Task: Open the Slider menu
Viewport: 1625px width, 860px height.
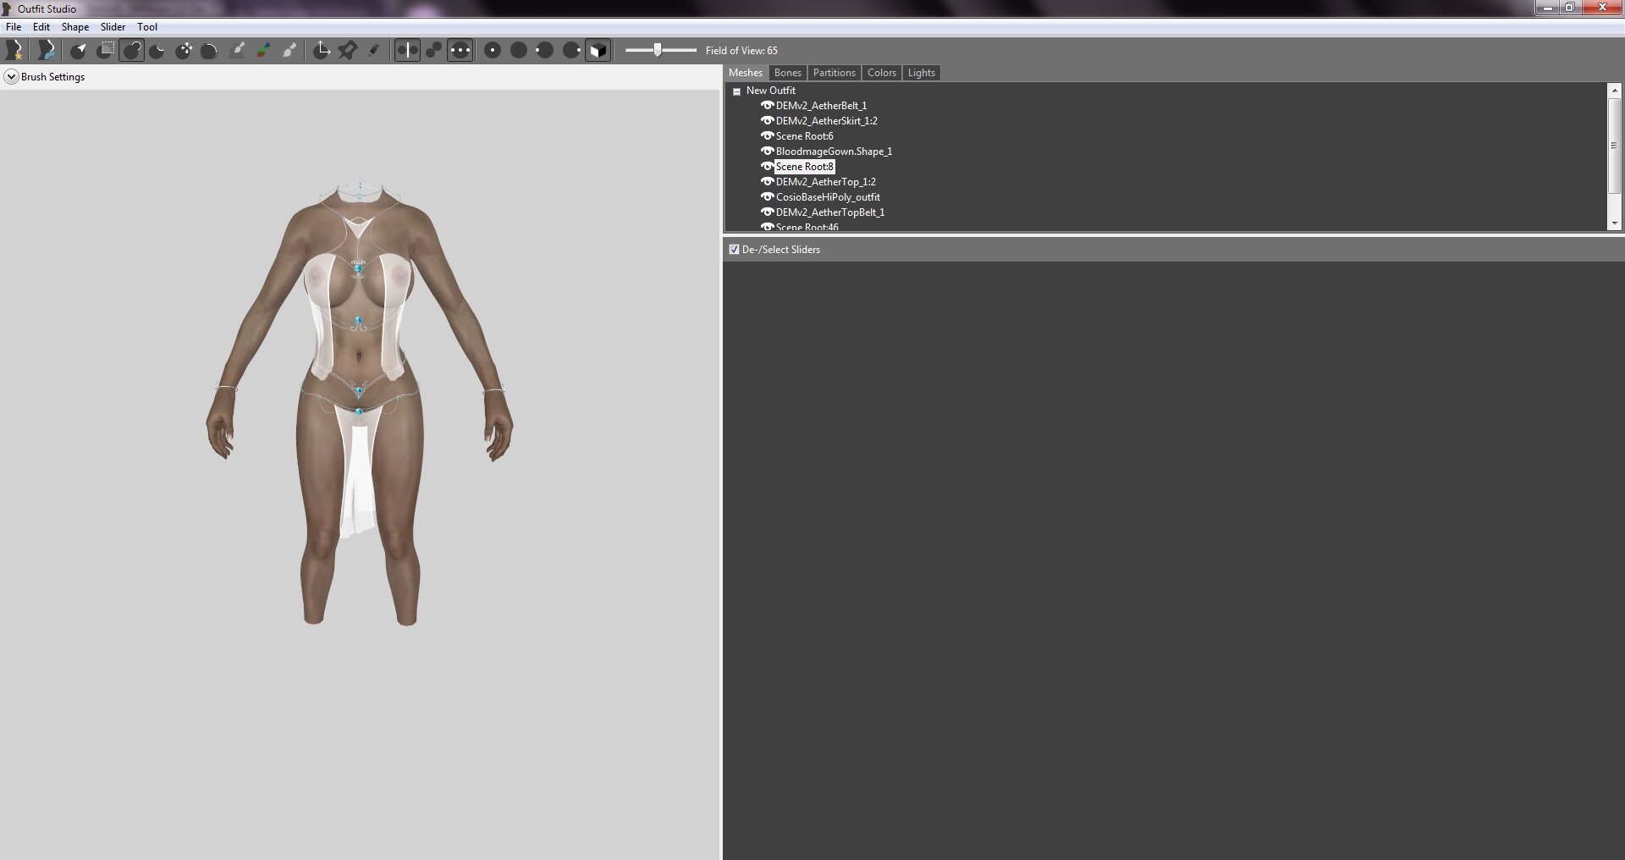Action: [113, 27]
